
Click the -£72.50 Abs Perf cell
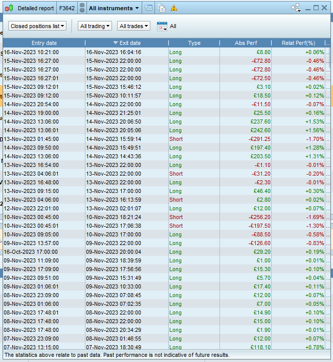pyautogui.click(x=261, y=78)
